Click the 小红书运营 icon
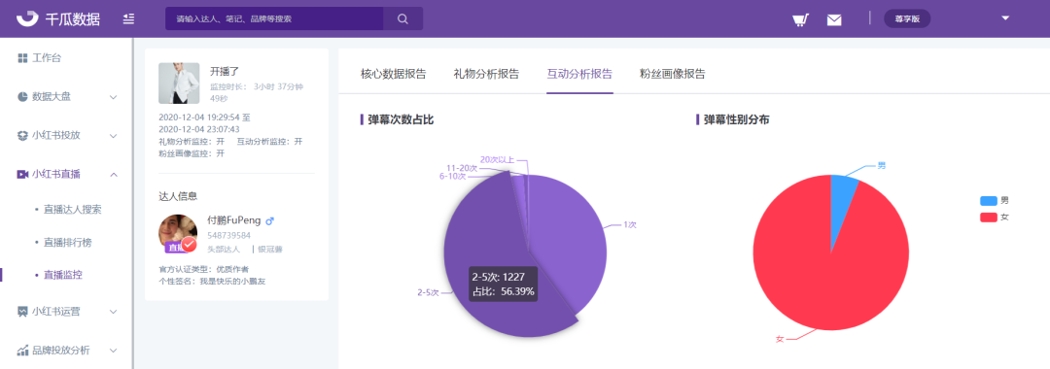This screenshot has width=1050, height=369. point(22,312)
